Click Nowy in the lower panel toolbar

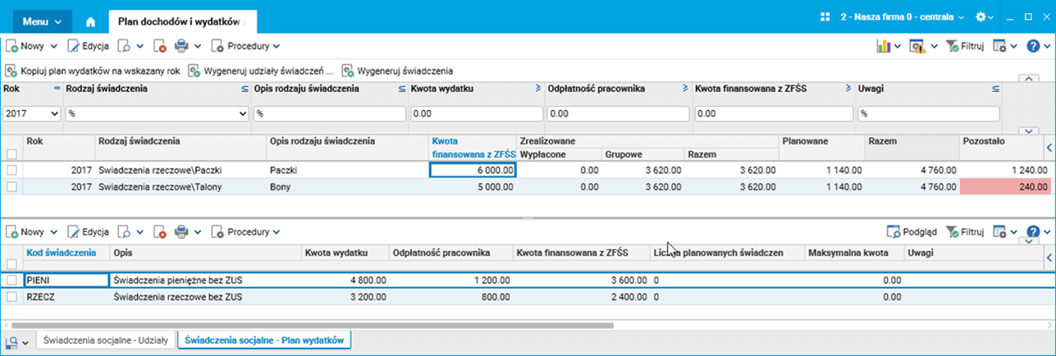coord(26,232)
